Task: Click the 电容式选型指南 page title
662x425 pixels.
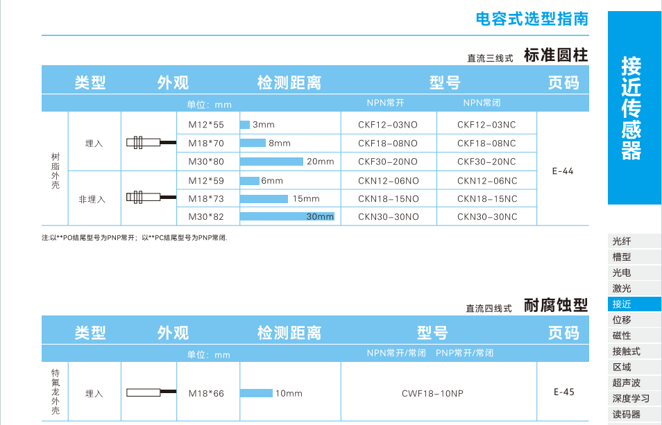Action: (532, 19)
